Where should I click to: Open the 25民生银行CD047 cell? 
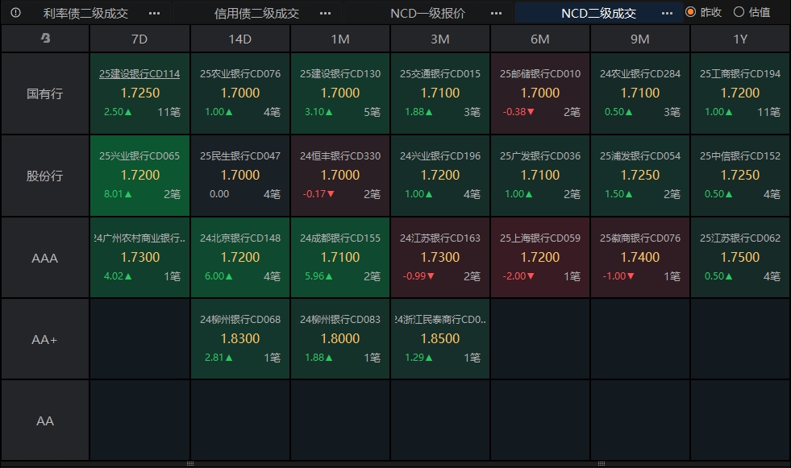pos(240,176)
